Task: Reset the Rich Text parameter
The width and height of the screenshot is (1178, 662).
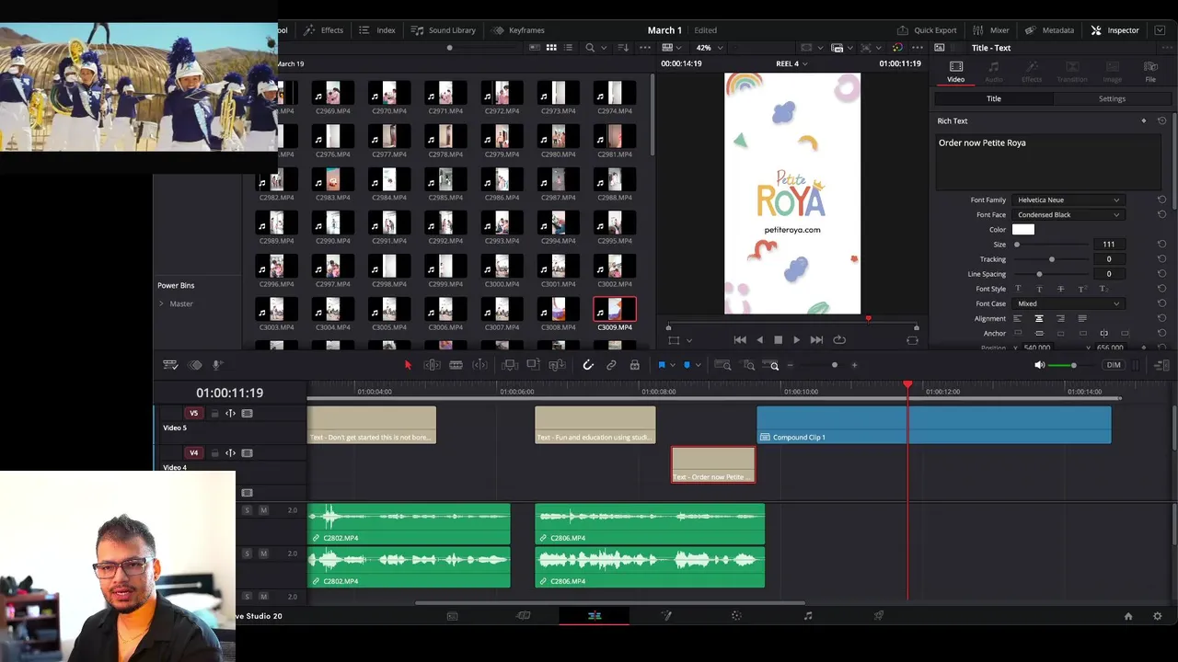Action: tap(1161, 120)
